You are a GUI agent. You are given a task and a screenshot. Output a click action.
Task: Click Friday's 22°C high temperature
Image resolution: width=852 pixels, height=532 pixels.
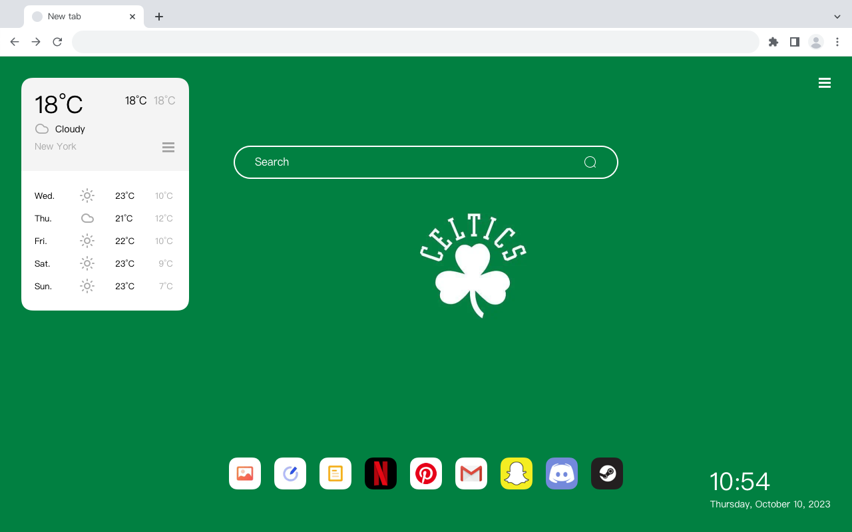pos(124,241)
